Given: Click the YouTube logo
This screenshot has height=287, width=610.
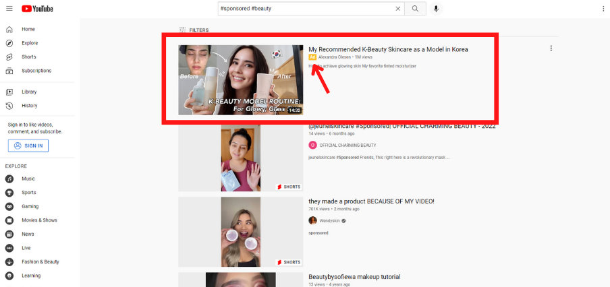Looking at the screenshot, I should click(36, 9).
